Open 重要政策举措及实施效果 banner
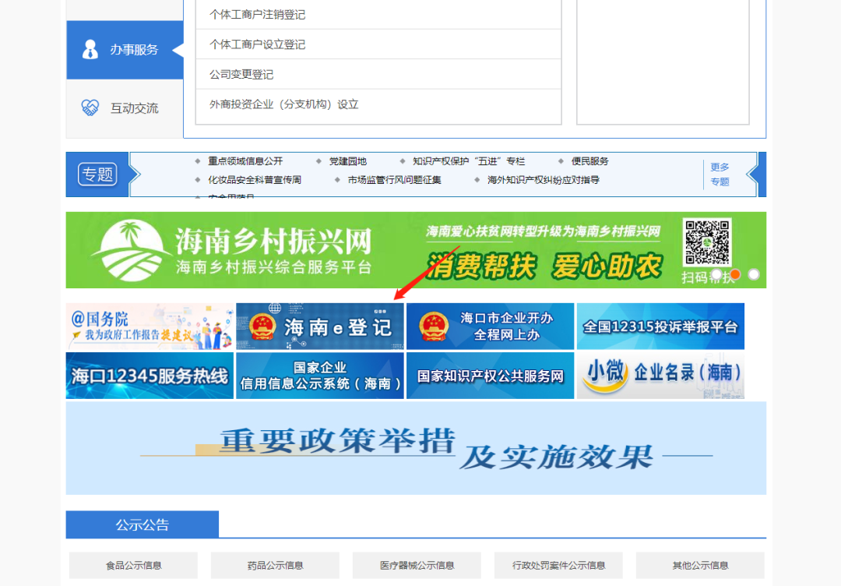Screen dimensions: 841x586 click(416, 448)
